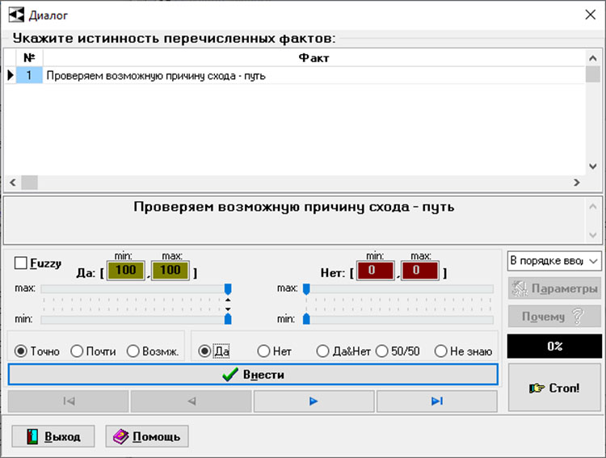Click the Выход exit button
This screenshot has width=606, height=458.
click(53, 437)
